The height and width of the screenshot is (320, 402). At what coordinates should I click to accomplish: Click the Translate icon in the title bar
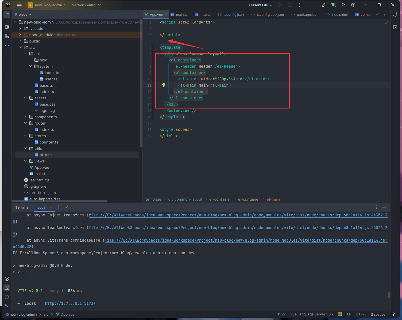click(x=333, y=5)
